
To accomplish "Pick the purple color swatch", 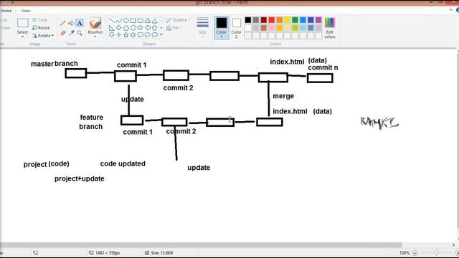I will pos(318,20).
